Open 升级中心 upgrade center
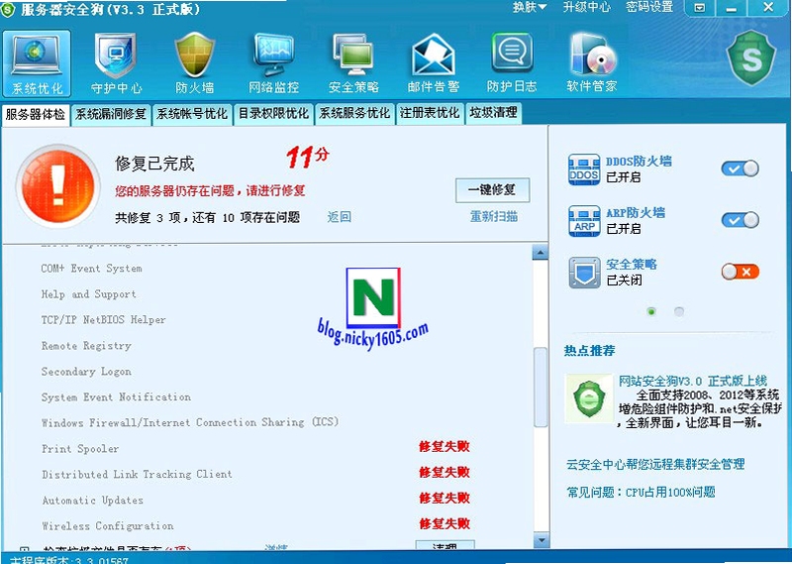 [586, 7]
